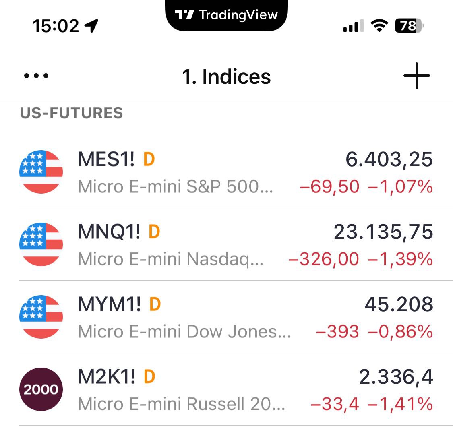Open Micro E-mini S&P 500 row
This screenshot has height=430, width=453.
pos(176,187)
